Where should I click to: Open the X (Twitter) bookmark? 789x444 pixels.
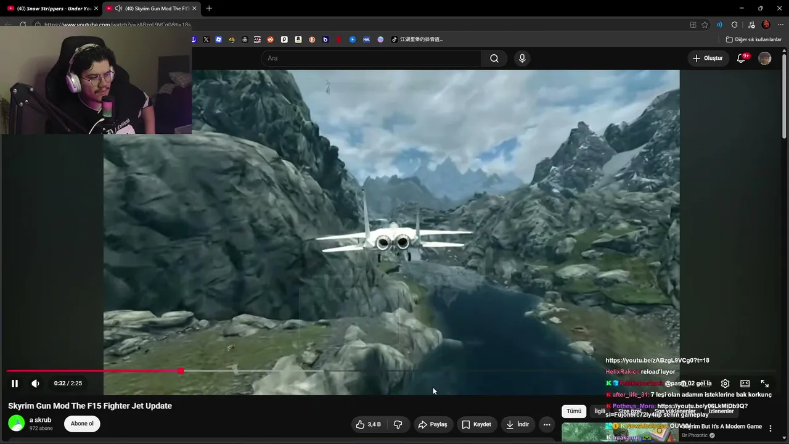click(206, 39)
